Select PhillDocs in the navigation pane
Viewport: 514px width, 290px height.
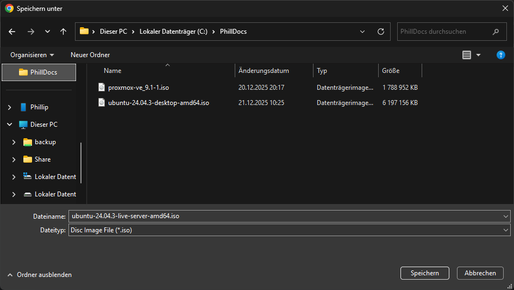pyautogui.click(x=39, y=72)
